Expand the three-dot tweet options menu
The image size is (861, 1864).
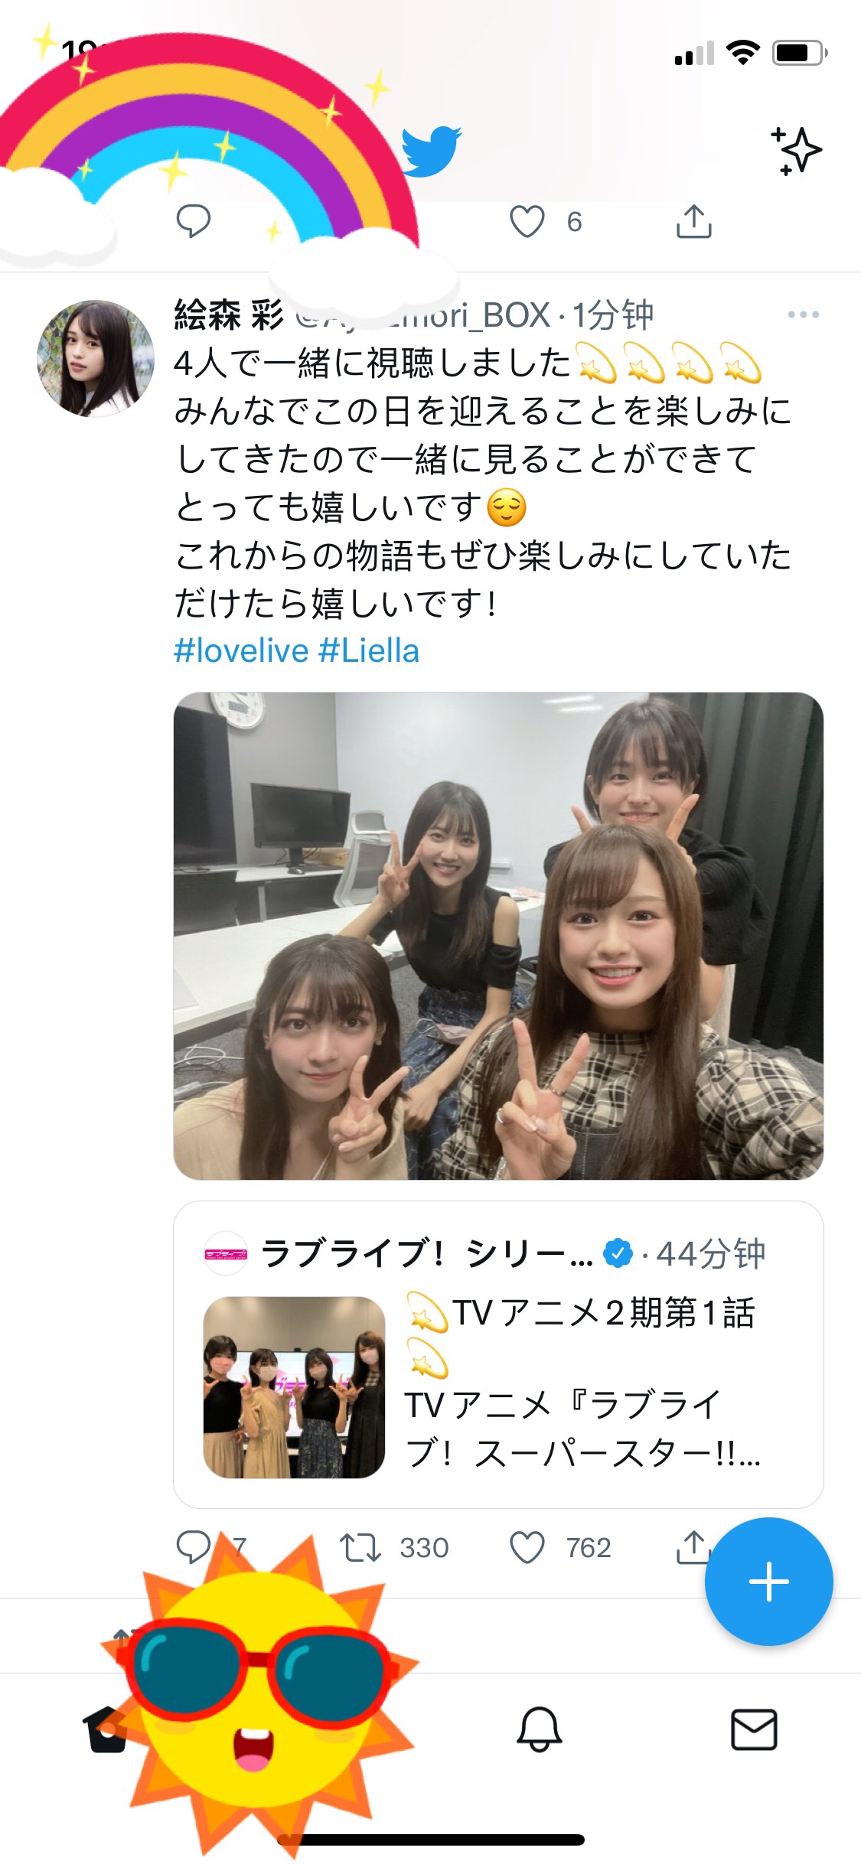point(803,314)
